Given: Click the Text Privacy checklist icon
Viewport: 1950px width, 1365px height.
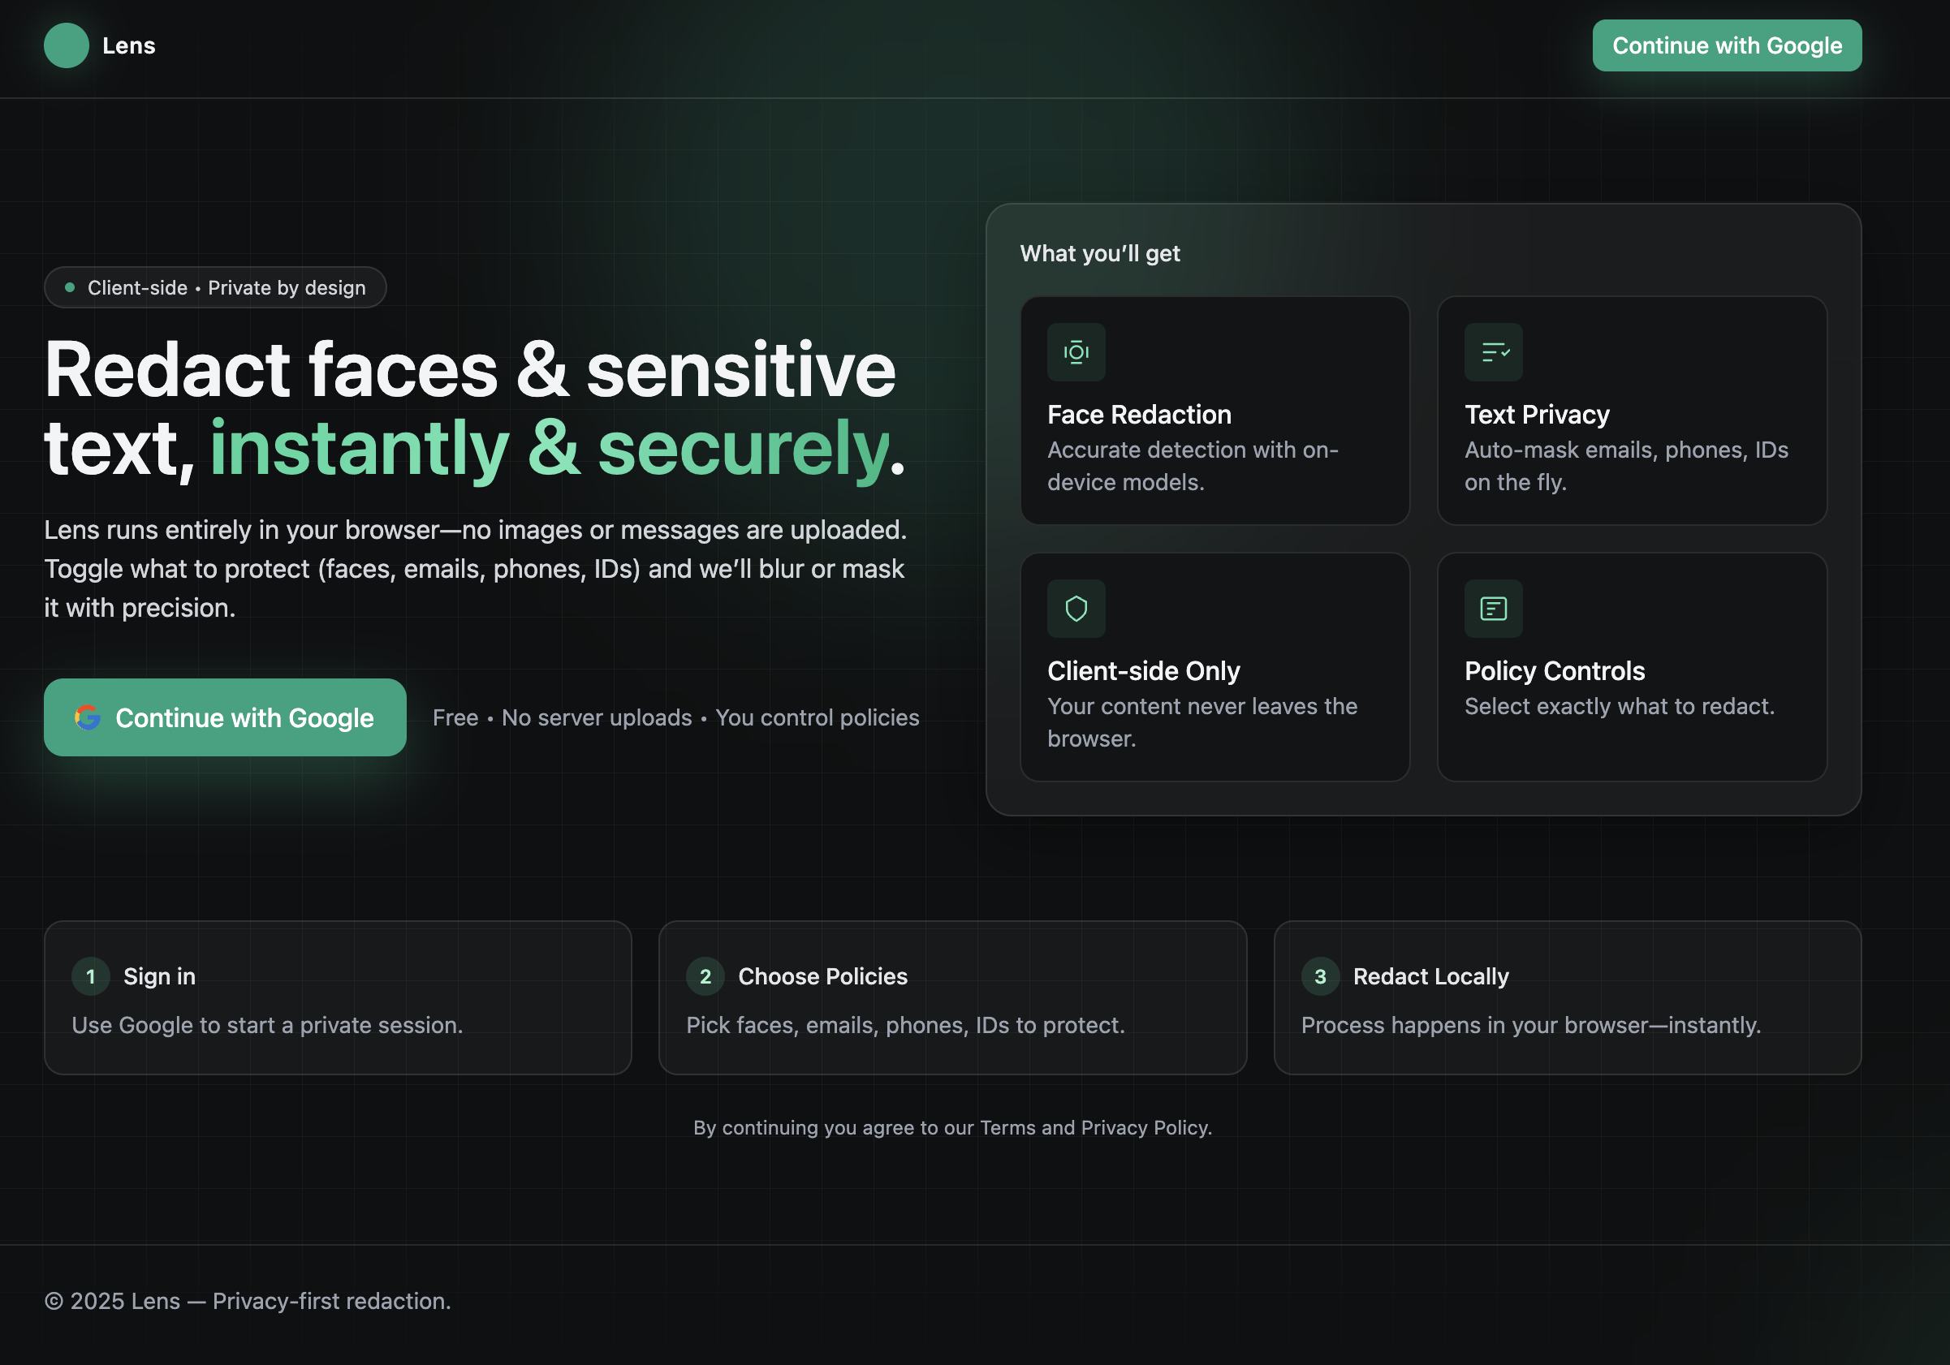Looking at the screenshot, I should coord(1493,352).
